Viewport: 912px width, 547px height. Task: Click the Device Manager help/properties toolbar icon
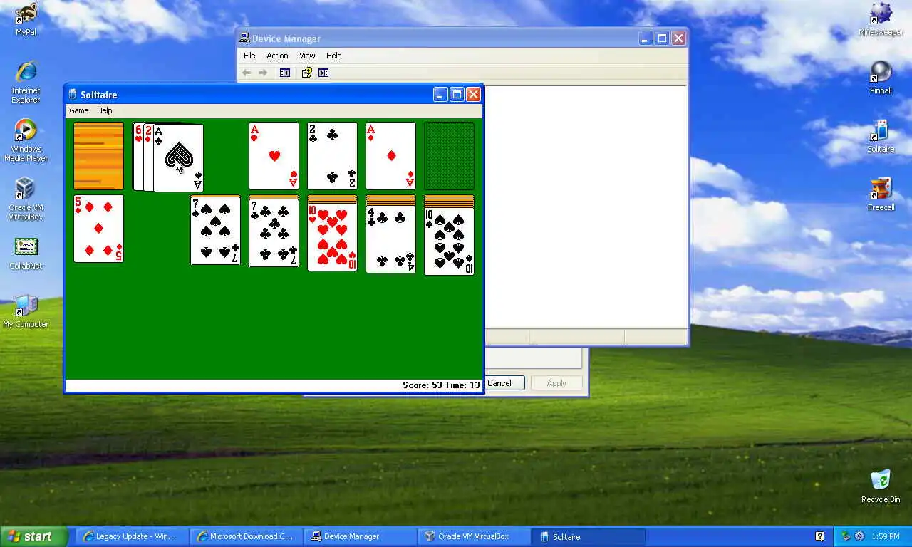coord(307,73)
